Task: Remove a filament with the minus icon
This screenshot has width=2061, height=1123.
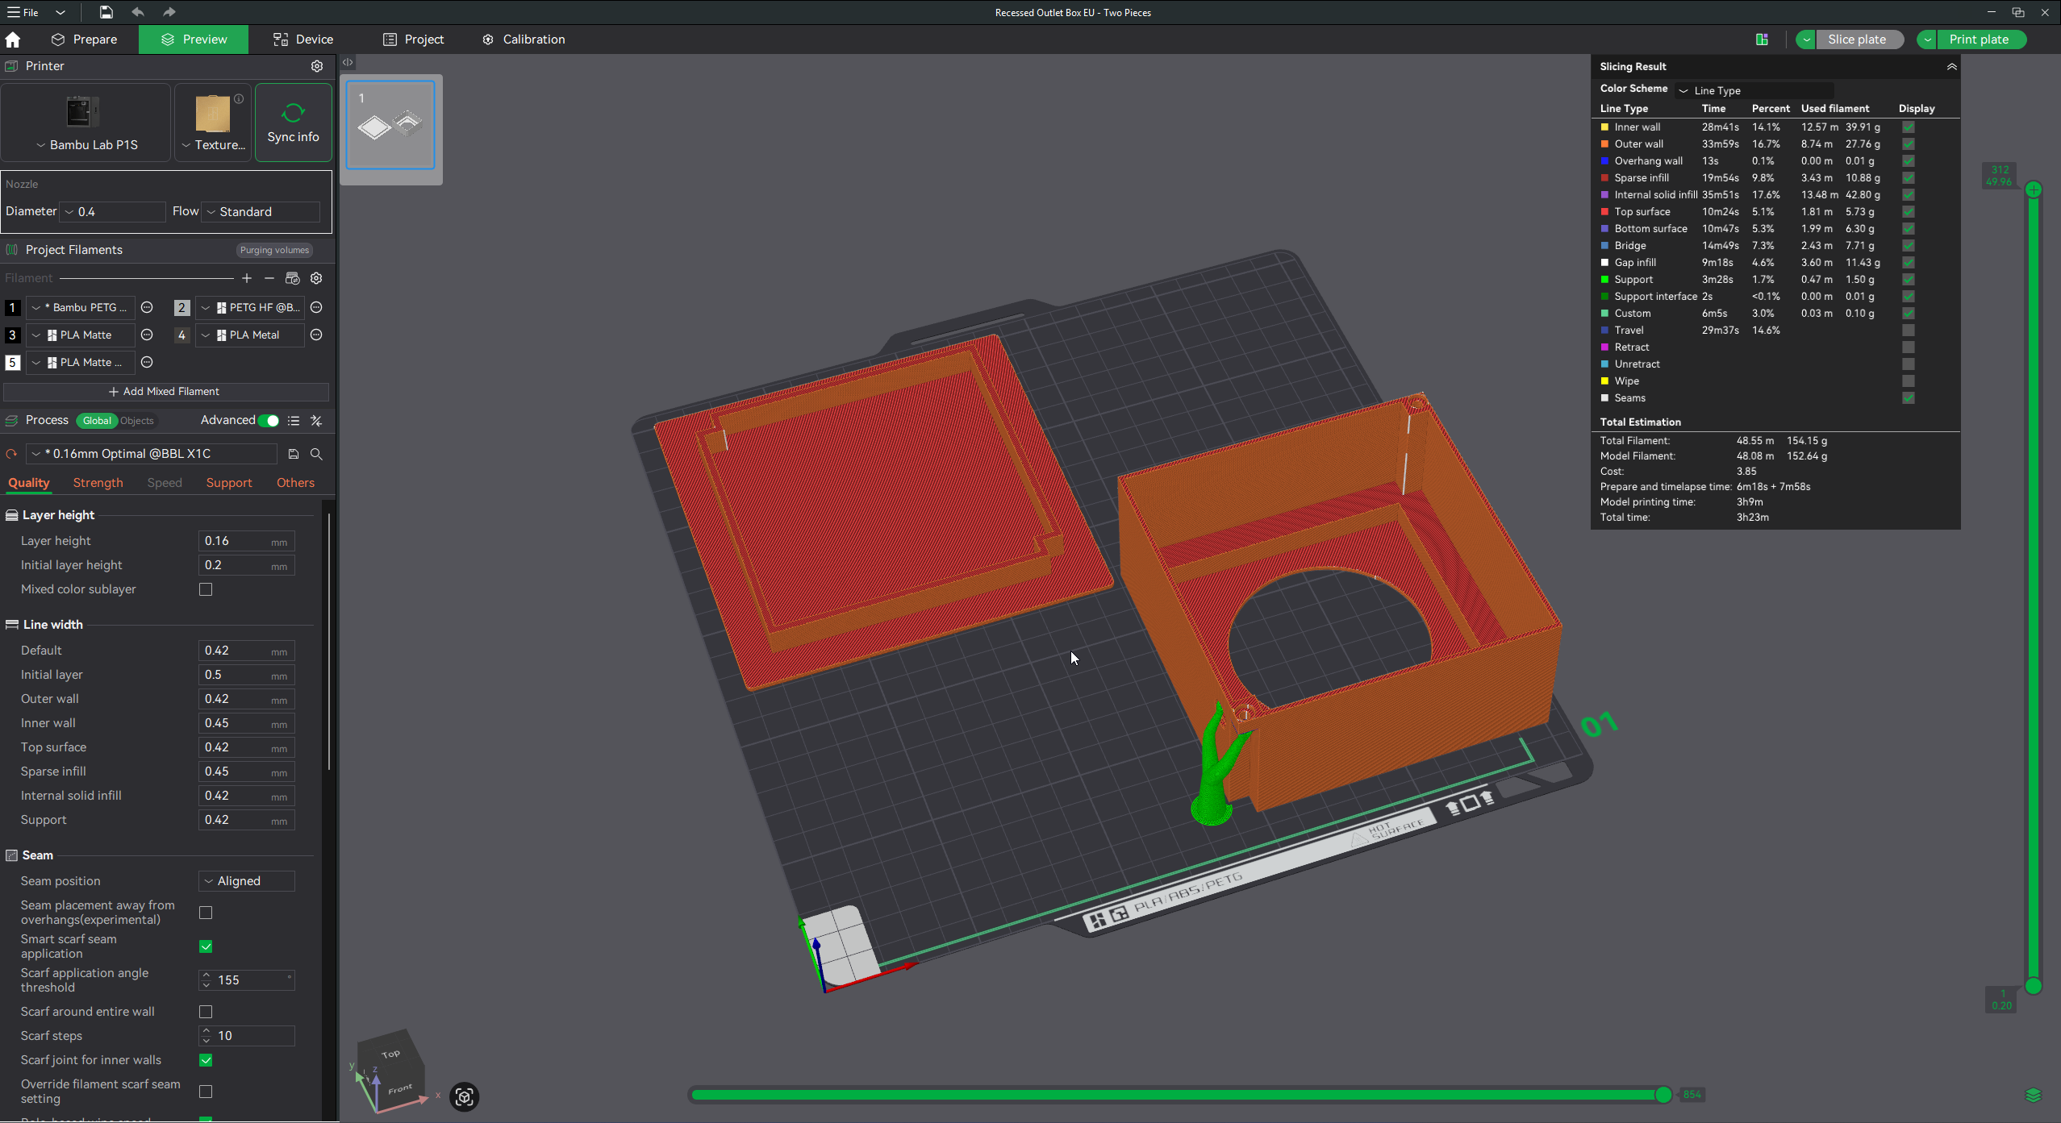Action: click(x=269, y=278)
